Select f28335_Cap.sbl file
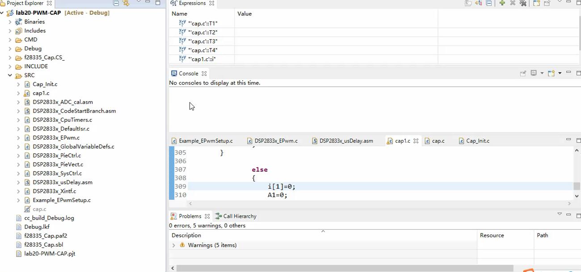The image size is (581, 272). (43, 245)
